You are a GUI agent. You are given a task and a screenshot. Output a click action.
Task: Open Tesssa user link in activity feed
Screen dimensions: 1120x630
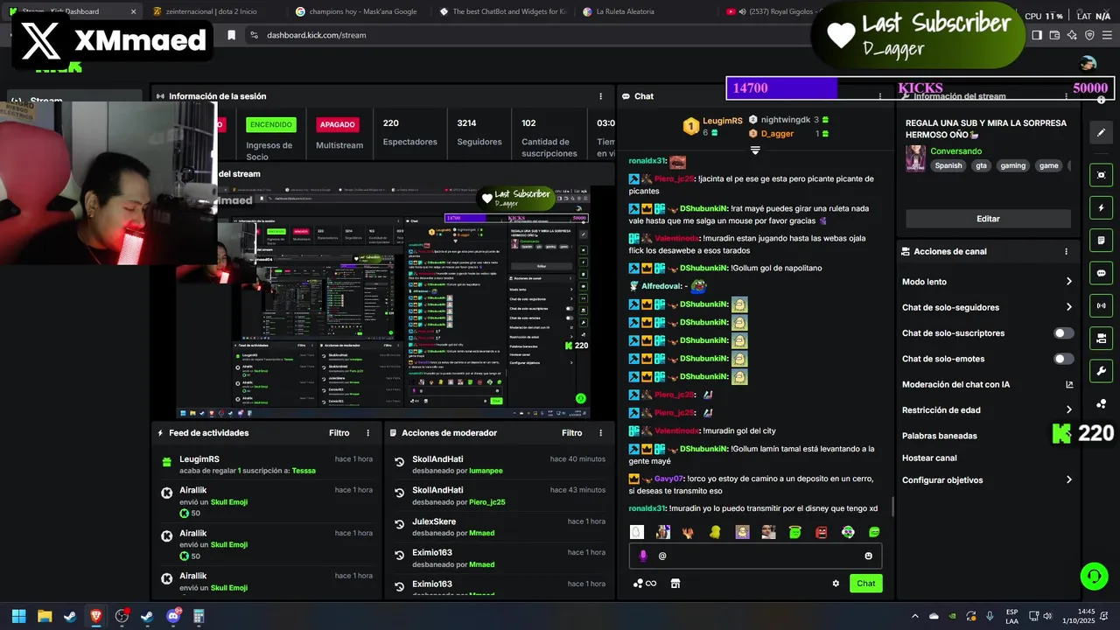(304, 471)
